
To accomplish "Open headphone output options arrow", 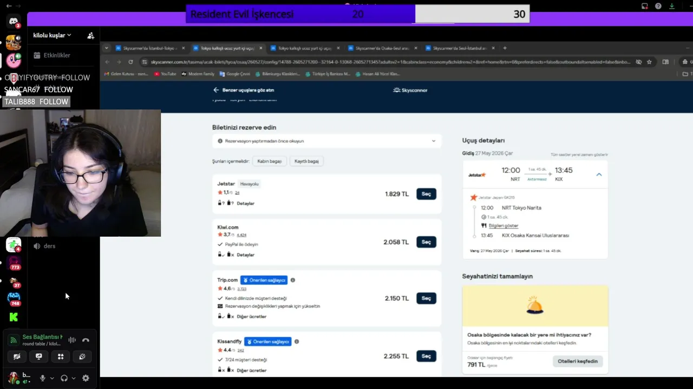I will tap(74, 378).
